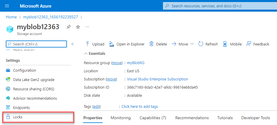Delete the storage account
The height and width of the screenshot is (125, 277).
[x=158, y=44]
